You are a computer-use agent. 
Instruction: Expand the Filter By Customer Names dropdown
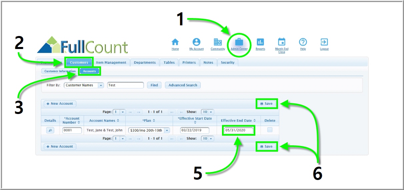coord(101,85)
